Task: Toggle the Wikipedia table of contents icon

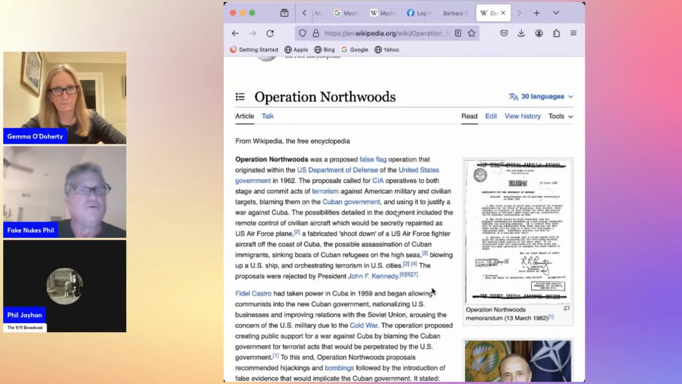Action: coord(240,97)
